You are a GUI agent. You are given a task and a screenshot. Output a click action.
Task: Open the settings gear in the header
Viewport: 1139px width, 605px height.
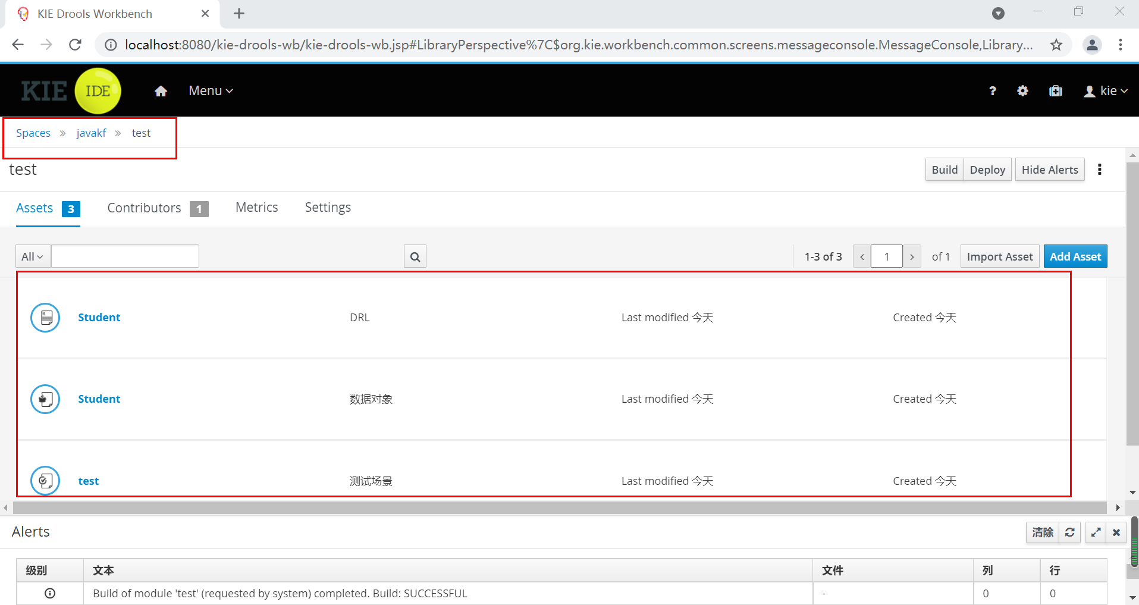[x=1022, y=90]
